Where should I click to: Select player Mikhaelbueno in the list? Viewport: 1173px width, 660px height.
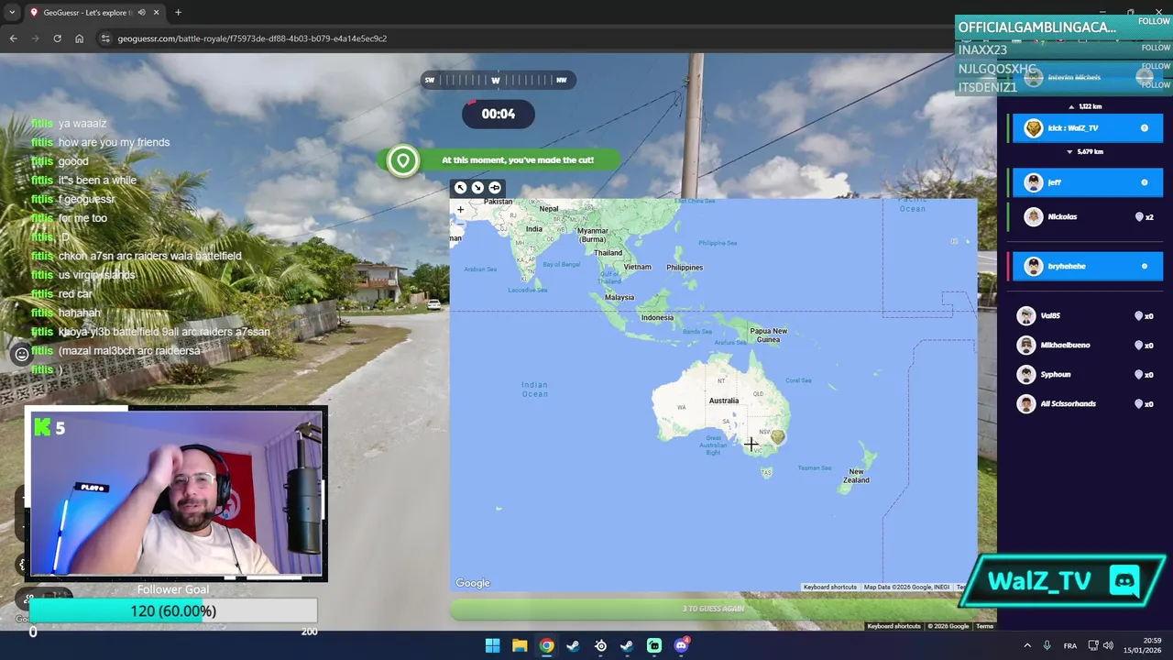coord(1087,345)
